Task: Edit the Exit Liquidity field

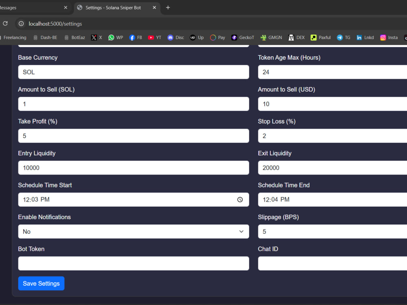Action: click(x=332, y=168)
